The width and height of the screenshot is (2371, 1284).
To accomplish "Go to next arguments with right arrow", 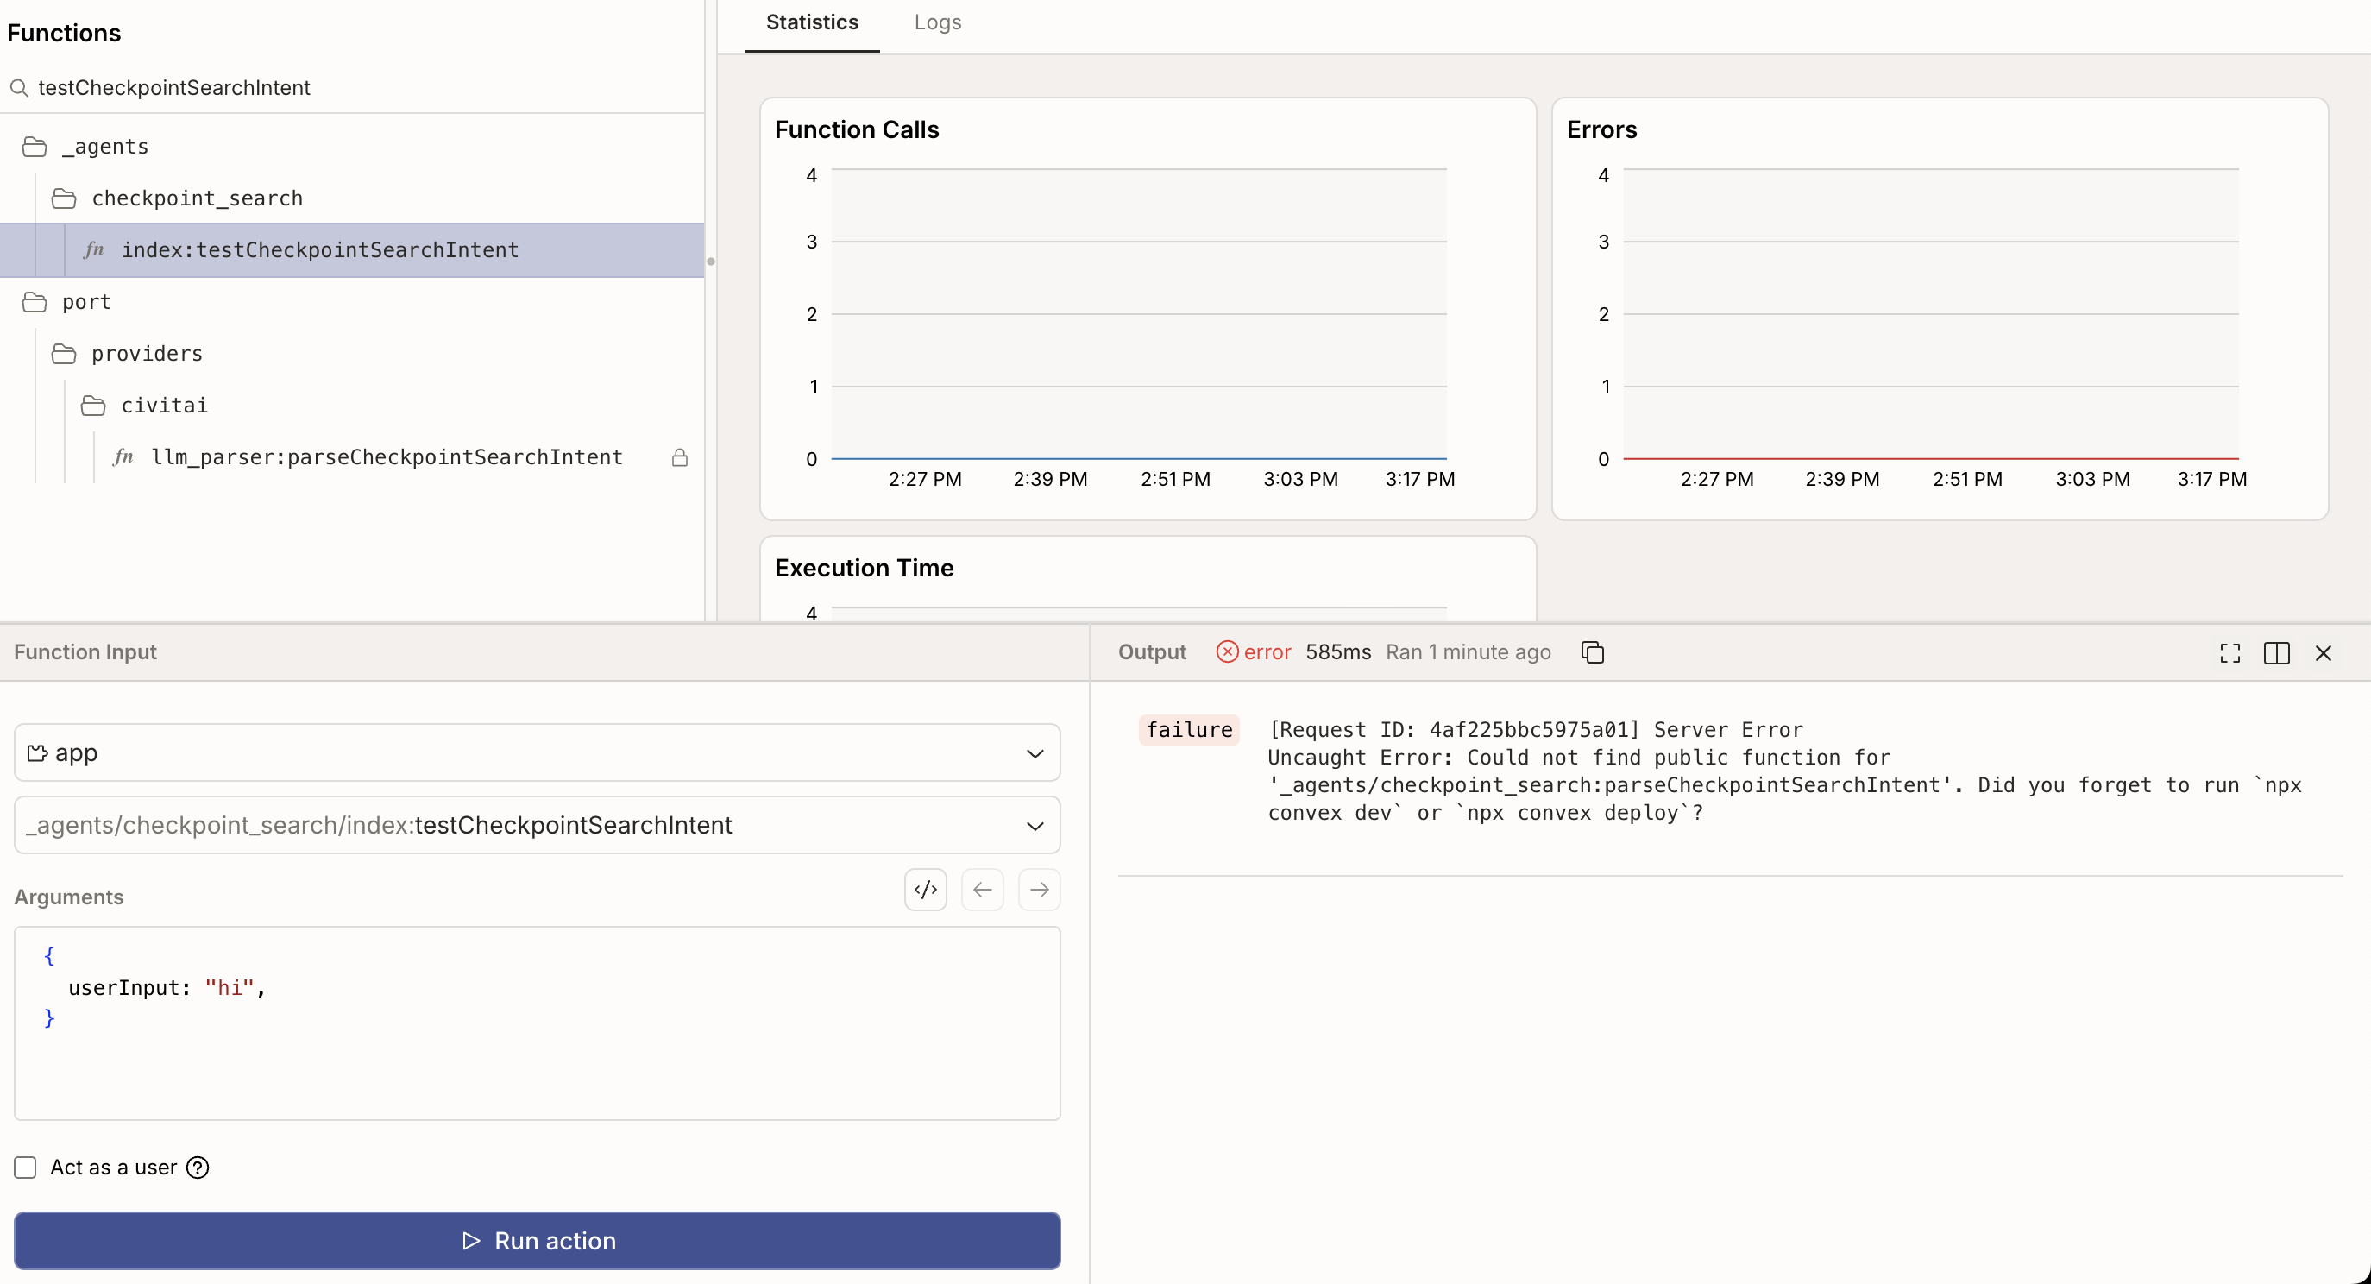I will (1039, 889).
